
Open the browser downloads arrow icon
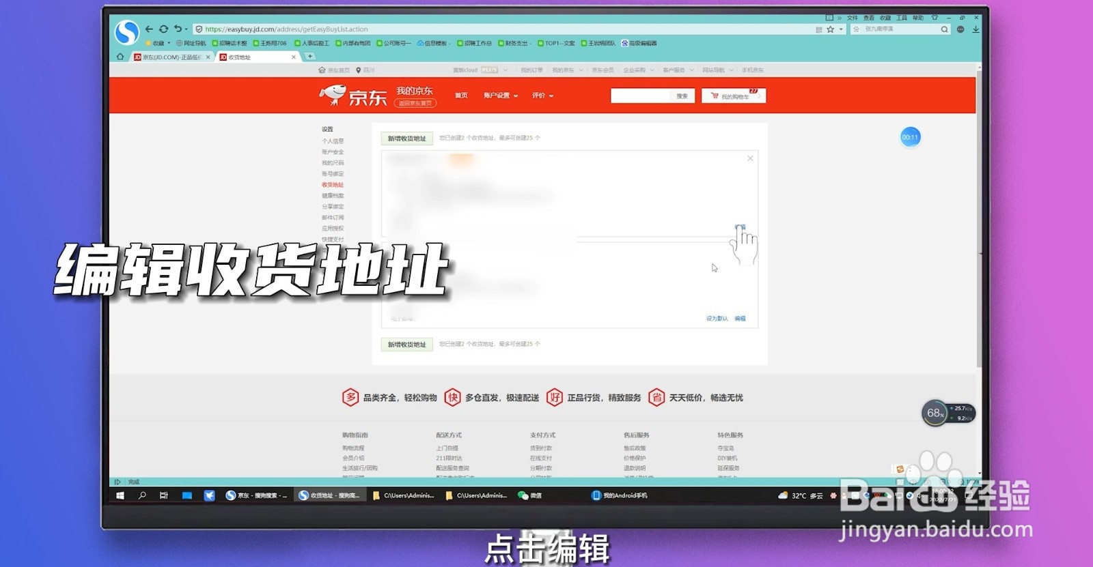click(x=976, y=29)
